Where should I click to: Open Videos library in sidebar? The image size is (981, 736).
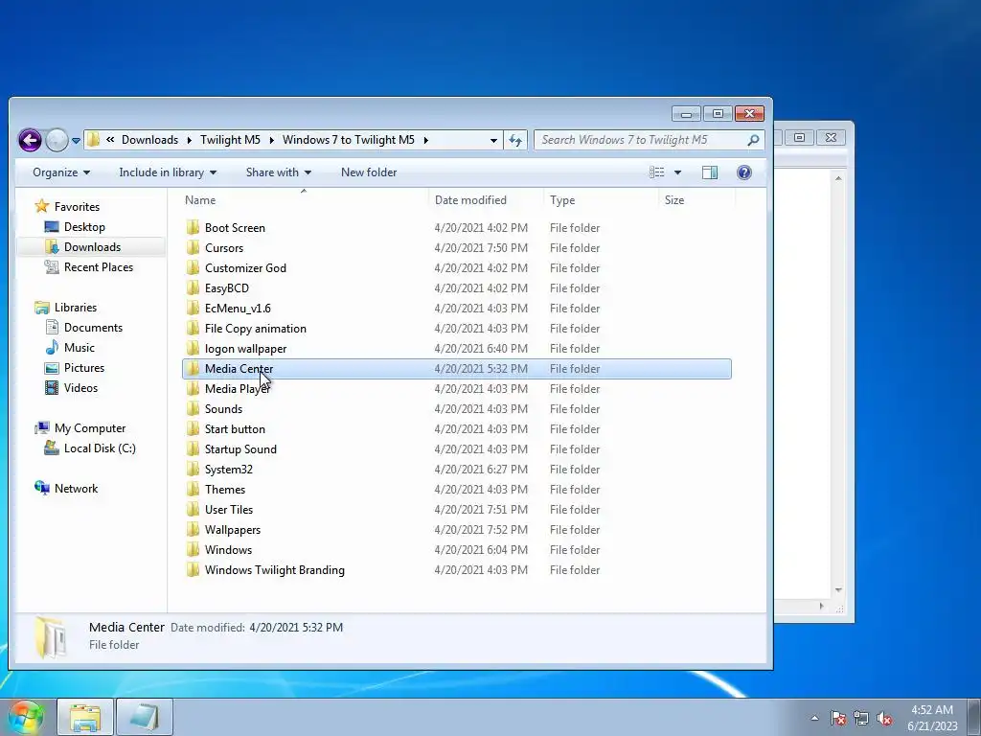tap(80, 388)
